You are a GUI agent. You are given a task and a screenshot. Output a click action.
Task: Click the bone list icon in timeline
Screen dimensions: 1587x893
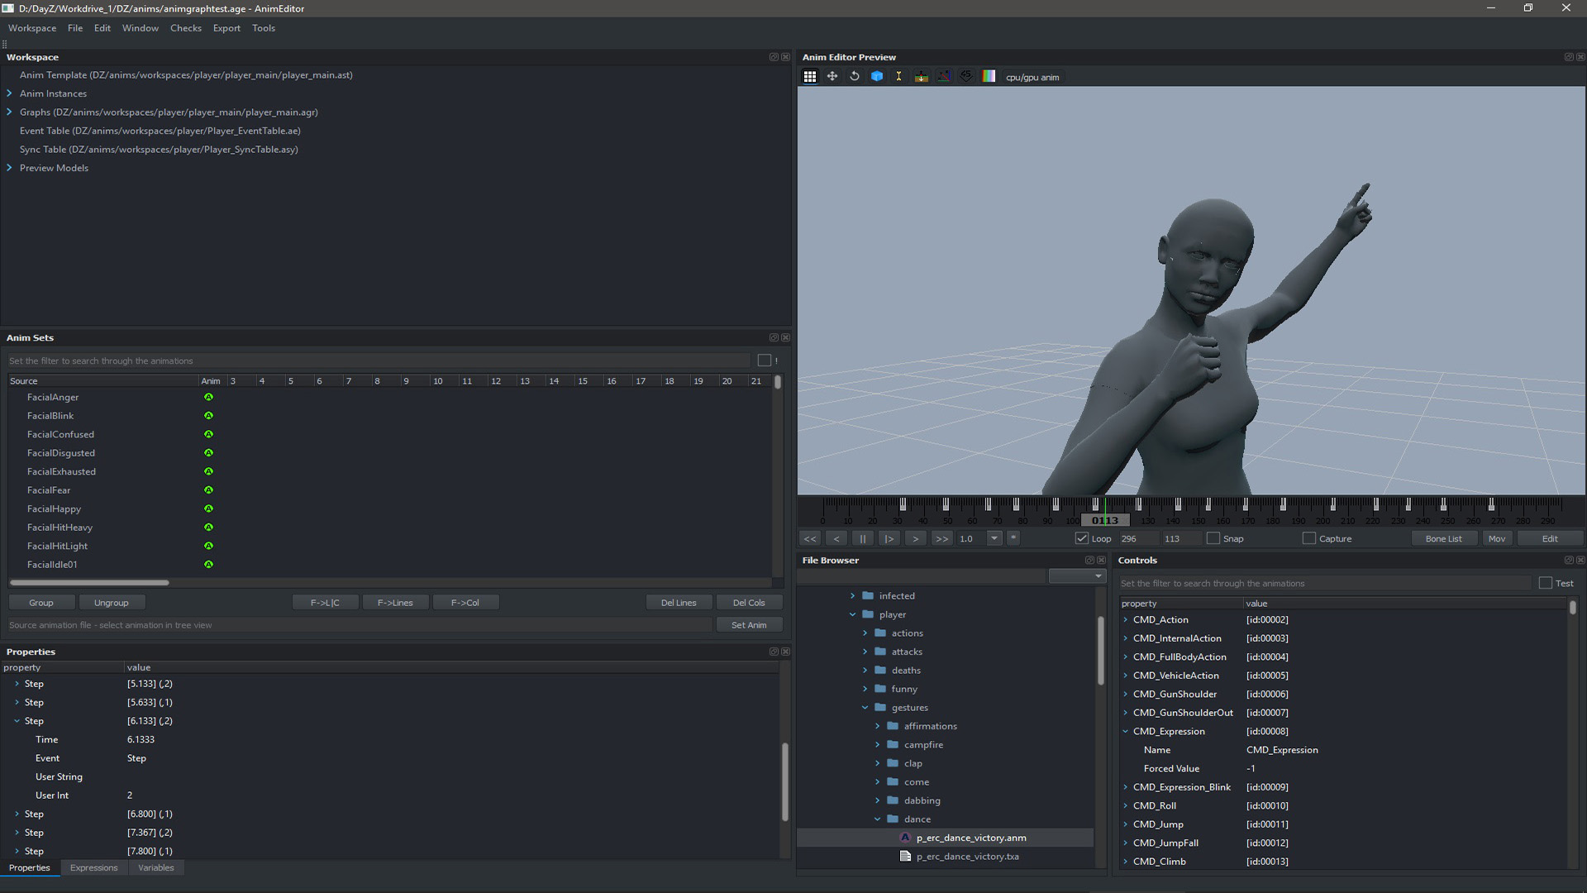coord(1443,537)
